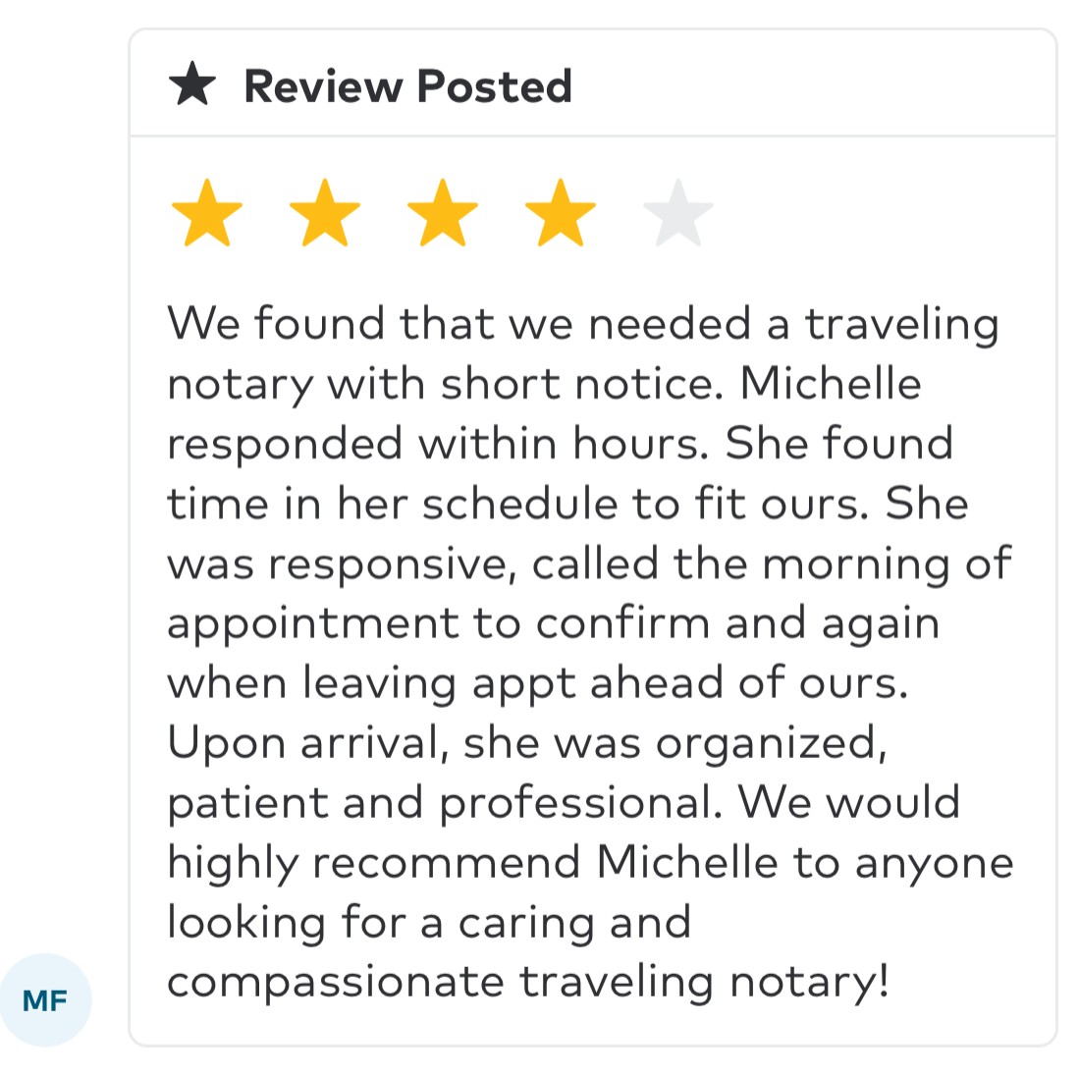
Task: Click the line "looking for a caring and"
Action: (x=429, y=923)
